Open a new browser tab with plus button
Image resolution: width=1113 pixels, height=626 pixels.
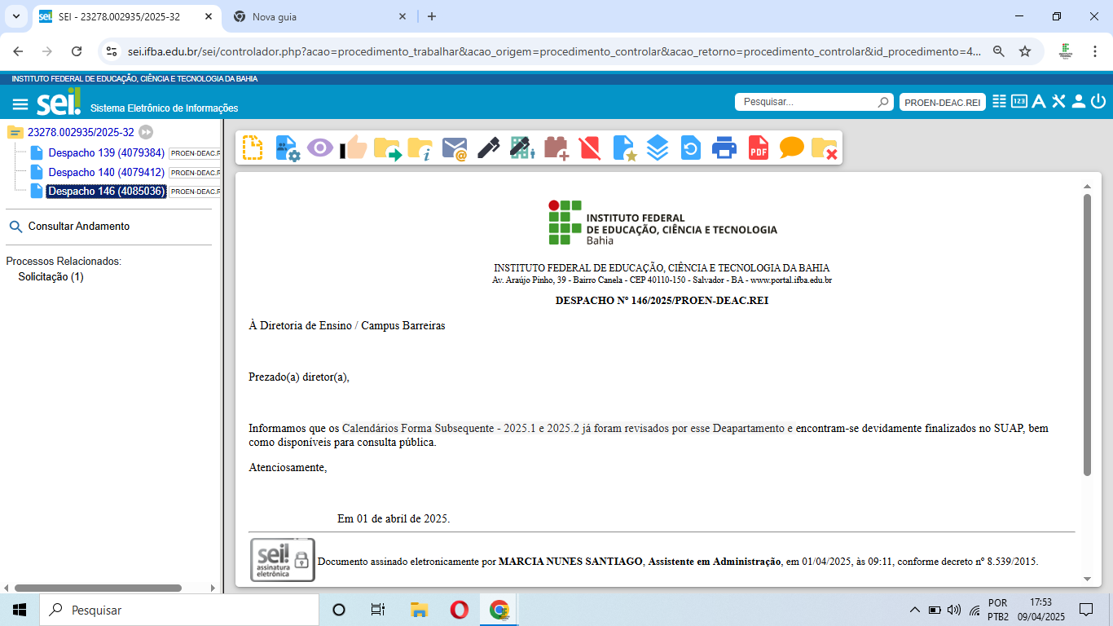(432, 16)
